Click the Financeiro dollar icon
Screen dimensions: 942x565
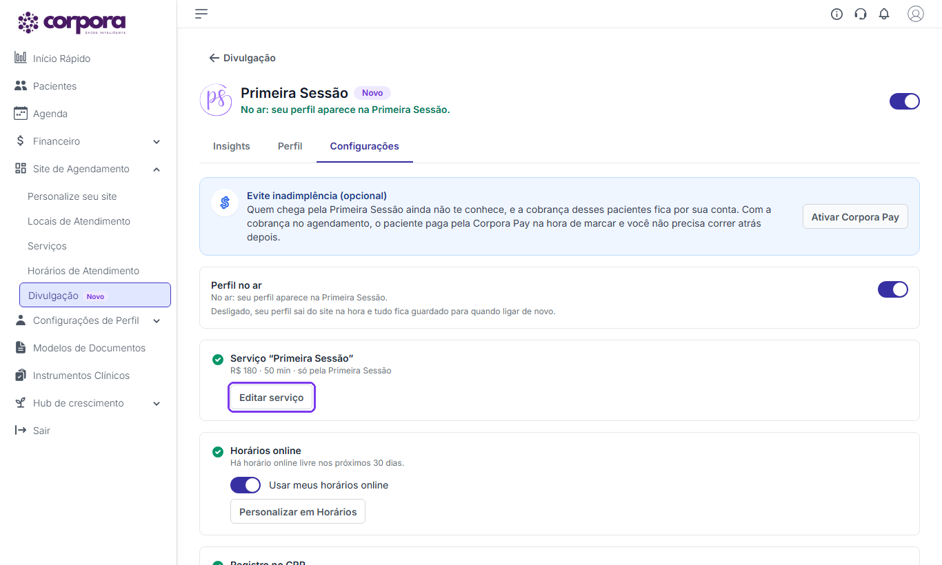[x=21, y=141]
